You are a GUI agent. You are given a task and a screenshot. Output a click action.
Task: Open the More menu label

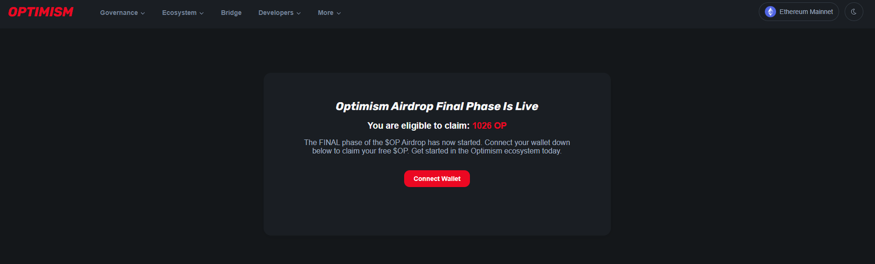325,13
